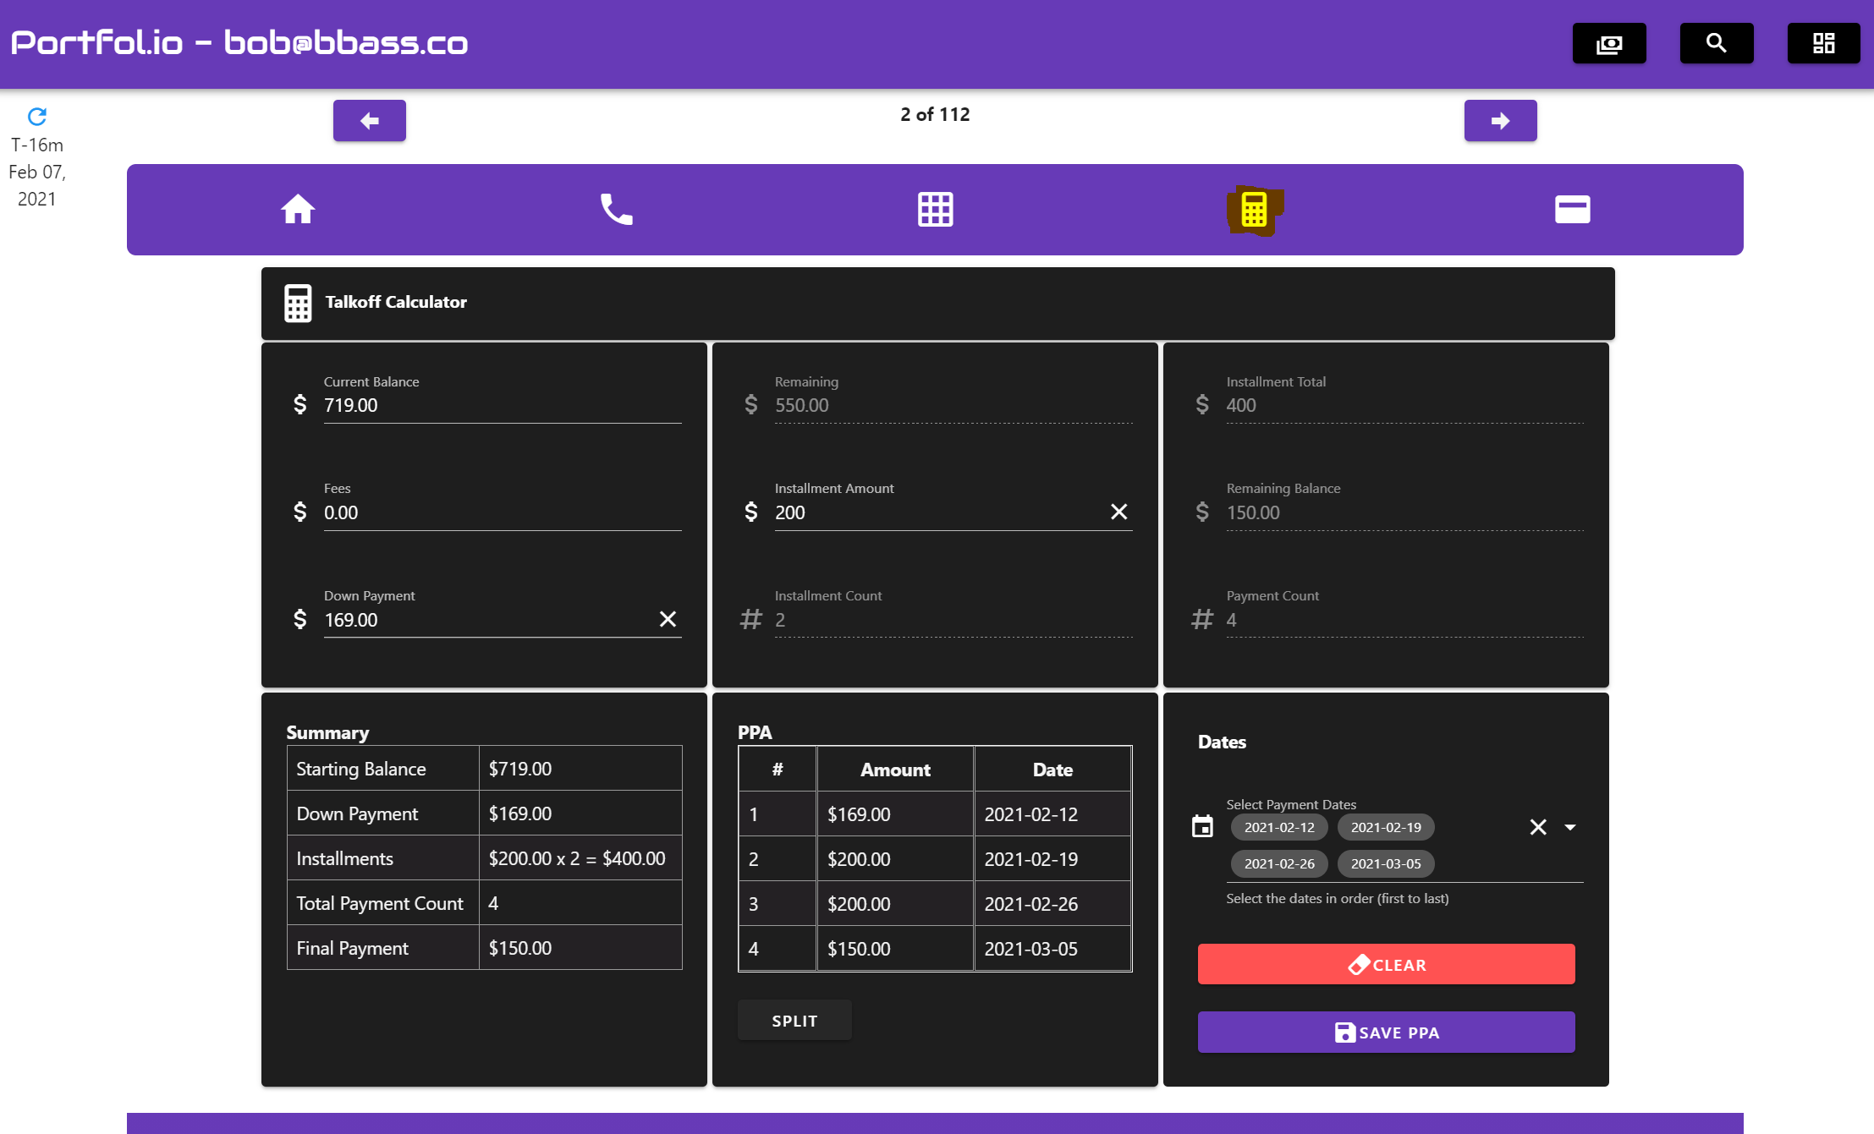The width and height of the screenshot is (1874, 1134).
Task: Click into the Current Balance field
Action: [502, 405]
